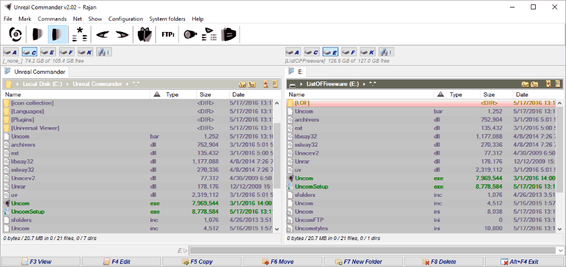Expand arrow before *.* in left path bar
Image resolution: width=566 pixels, height=267 pixels.
[x=127, y=84]
